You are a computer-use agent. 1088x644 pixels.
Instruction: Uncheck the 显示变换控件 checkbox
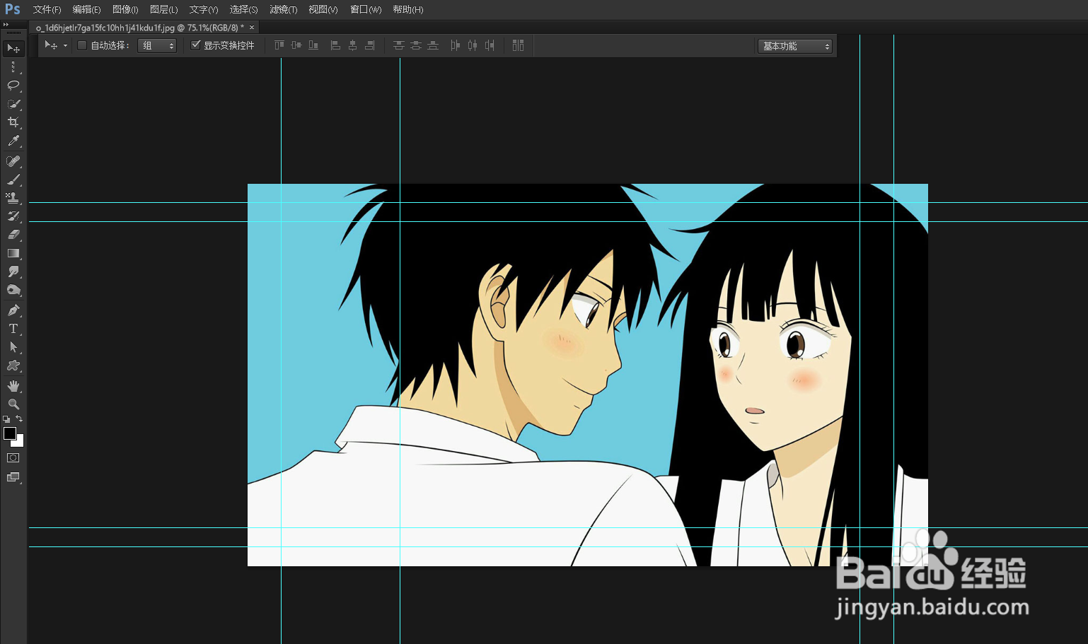[x=196, y=45]
